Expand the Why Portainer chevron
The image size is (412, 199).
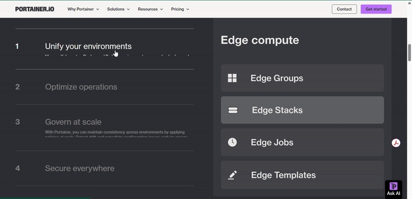(x=97, y=9)
